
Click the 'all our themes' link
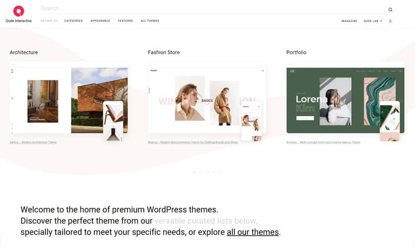(x=253, y=232)
